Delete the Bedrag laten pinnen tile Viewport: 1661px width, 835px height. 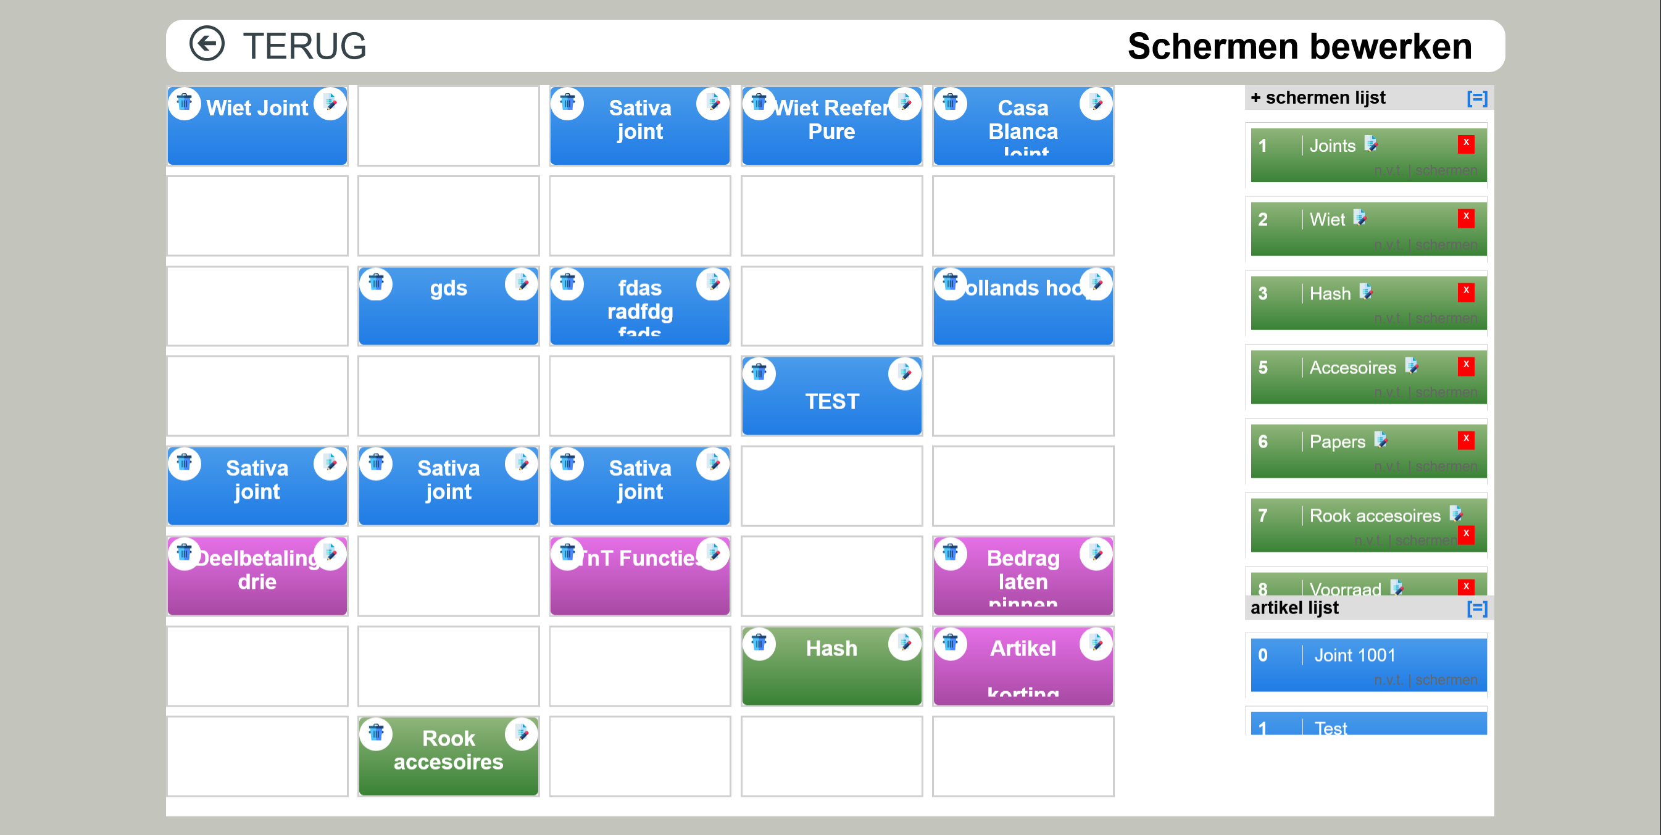coord(951,553)
